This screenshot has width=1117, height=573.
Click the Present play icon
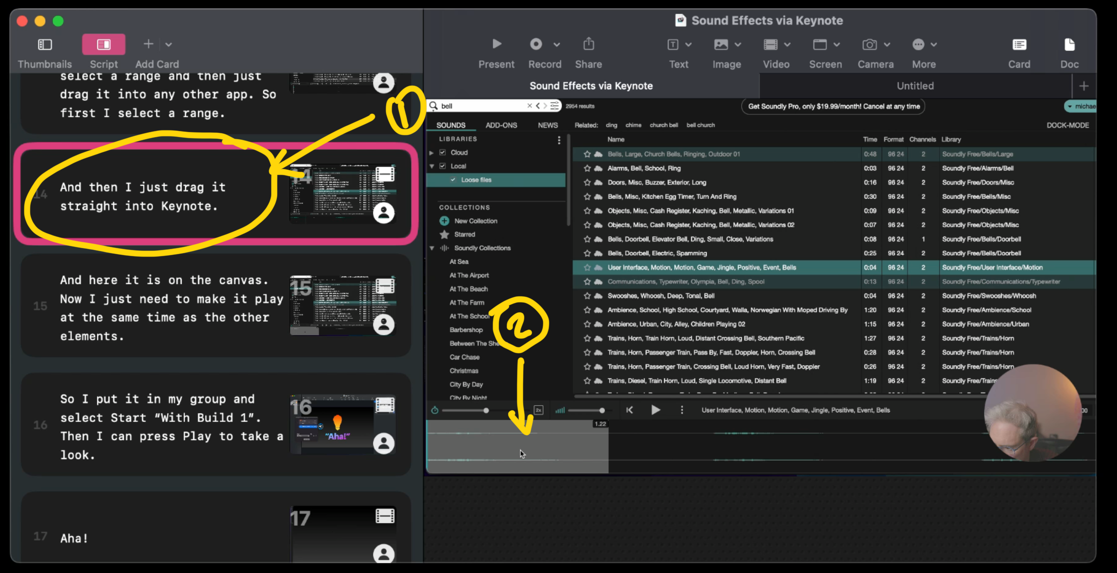496,44
